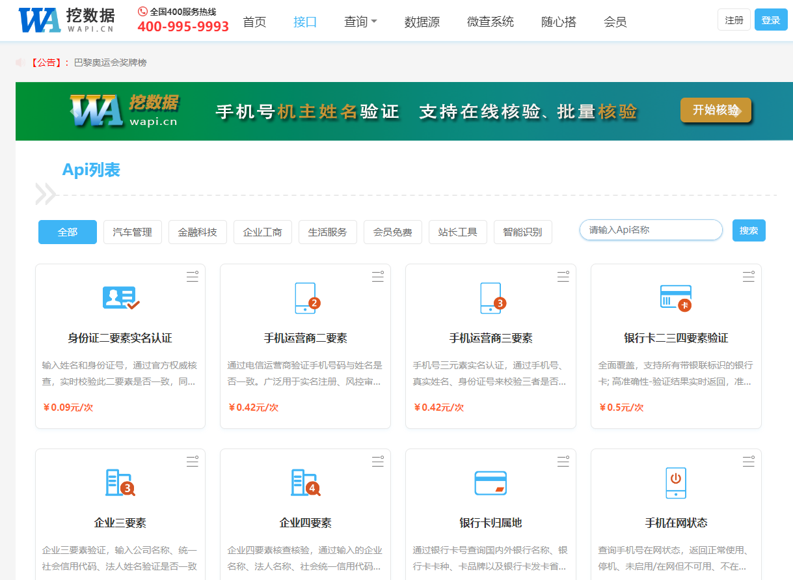The width and height of the screenshot is (793, 580).
Task: Open the menu icon on 银行卡归属地 card
Action: pos(563,462)
